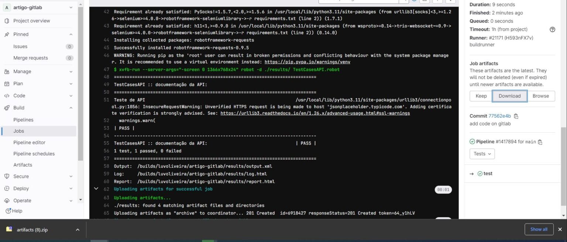Open the Timeout help question mark icon

click(x=552, y=29)
